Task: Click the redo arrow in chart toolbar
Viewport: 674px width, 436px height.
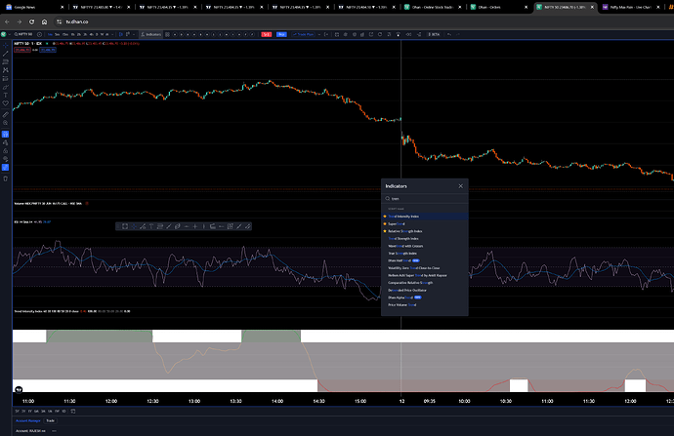Action: tap(458, 34)
